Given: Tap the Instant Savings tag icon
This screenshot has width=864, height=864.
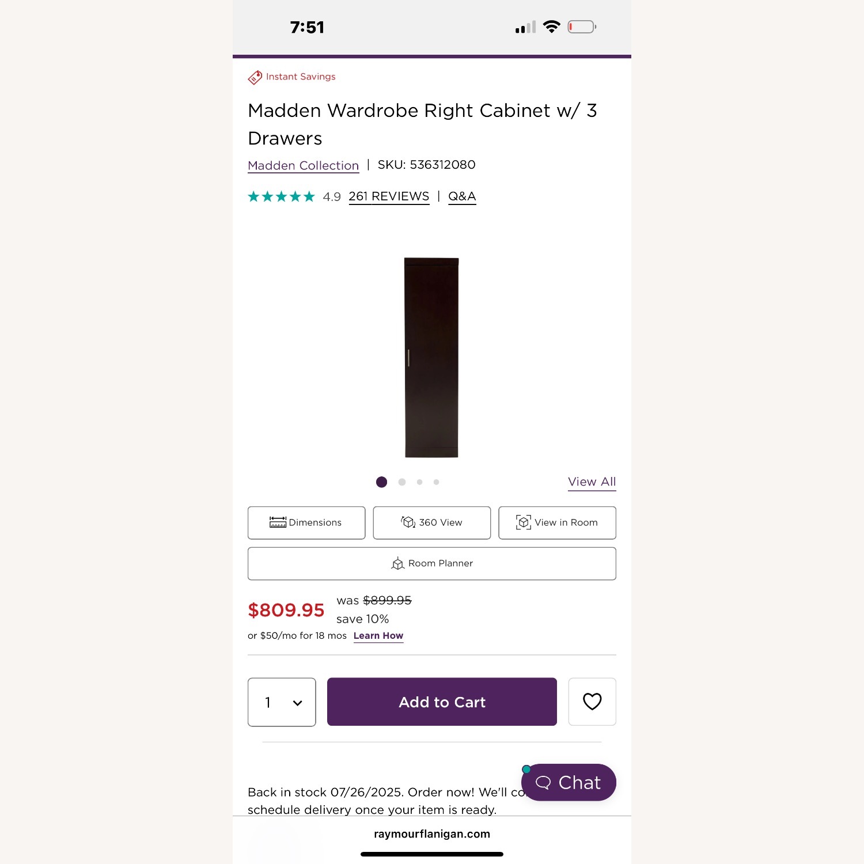Looking at the screenshot, I should [x=255, y=77].
